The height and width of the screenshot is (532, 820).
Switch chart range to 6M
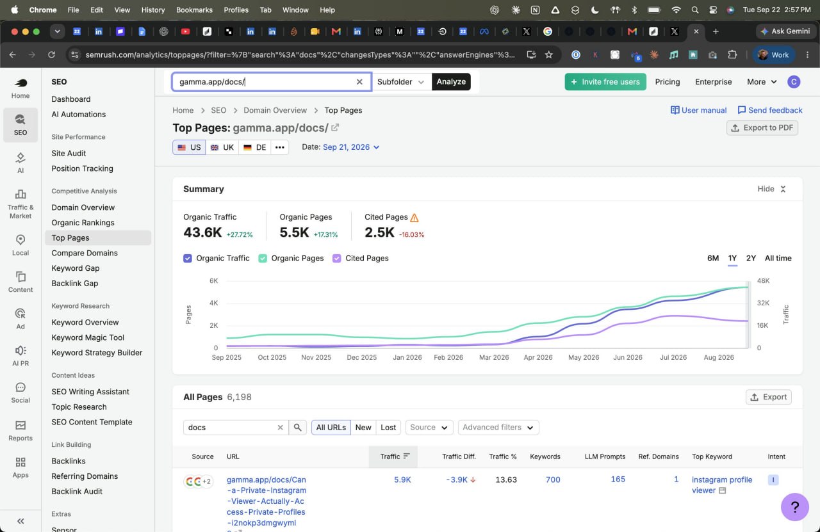(x=713, y=258)
